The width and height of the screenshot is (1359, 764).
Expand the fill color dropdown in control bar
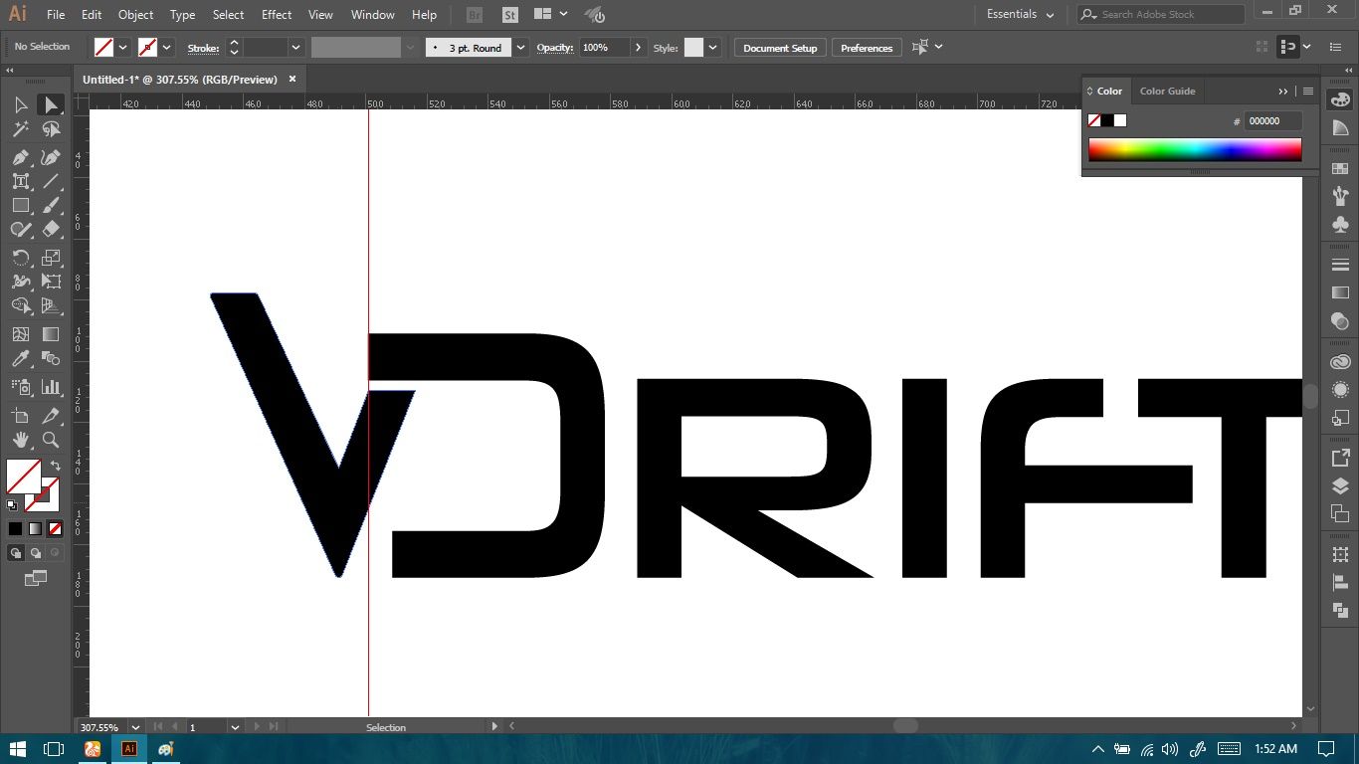123,47
